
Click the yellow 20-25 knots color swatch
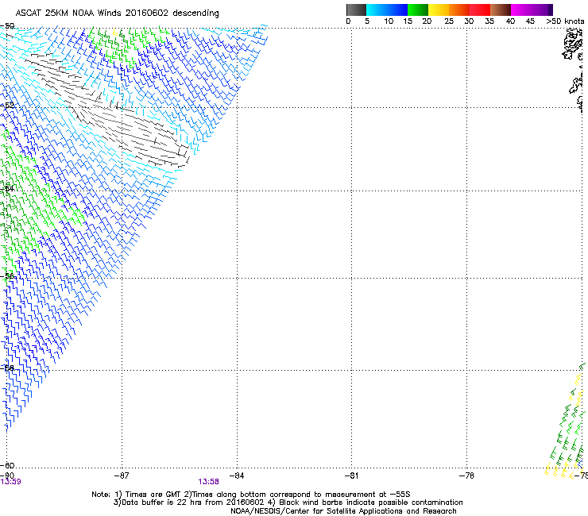pyautogui.click(x=439, y=10)
